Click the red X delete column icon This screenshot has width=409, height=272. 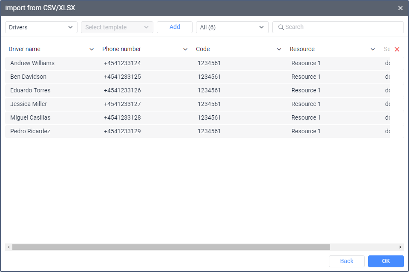(x=397, y=49)
